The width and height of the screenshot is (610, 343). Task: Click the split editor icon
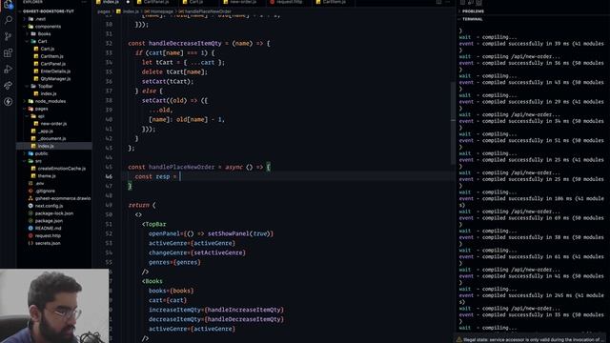(x=438, y=2)
